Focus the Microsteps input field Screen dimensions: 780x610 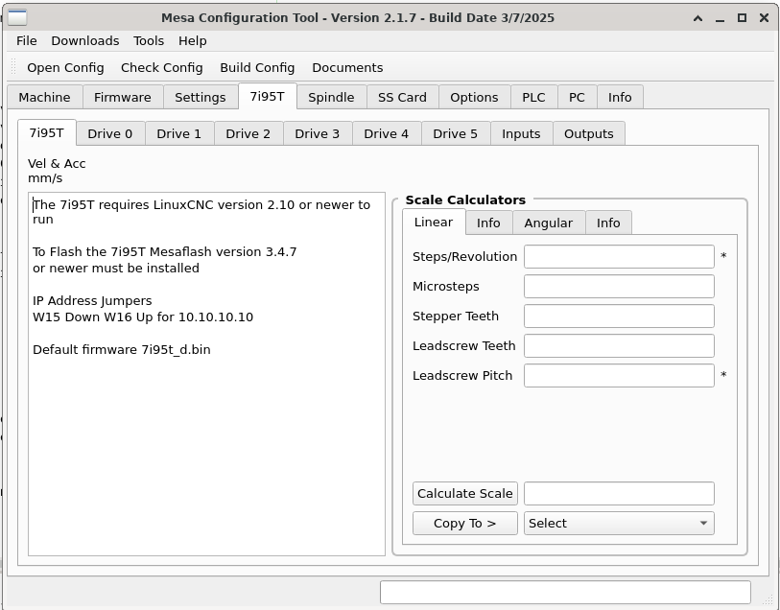619,287
